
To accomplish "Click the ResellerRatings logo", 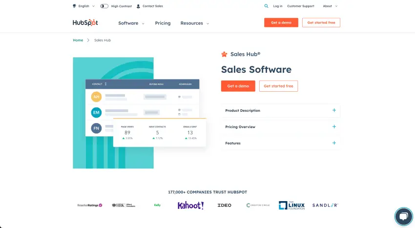I will click(90, 205).
